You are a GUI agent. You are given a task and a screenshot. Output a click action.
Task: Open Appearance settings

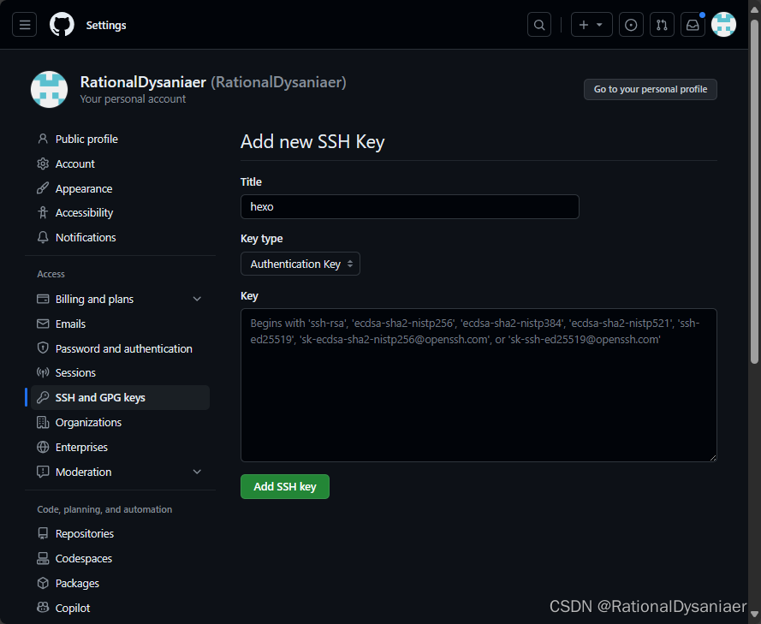point(119,189)
